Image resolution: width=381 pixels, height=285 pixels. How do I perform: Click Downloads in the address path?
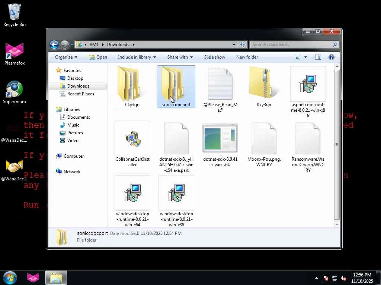pos(118,45)
